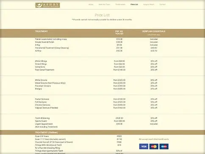The width and height of the screenshot is (205, 154).
Task: Click the Price List page heading
Action: 102,15
